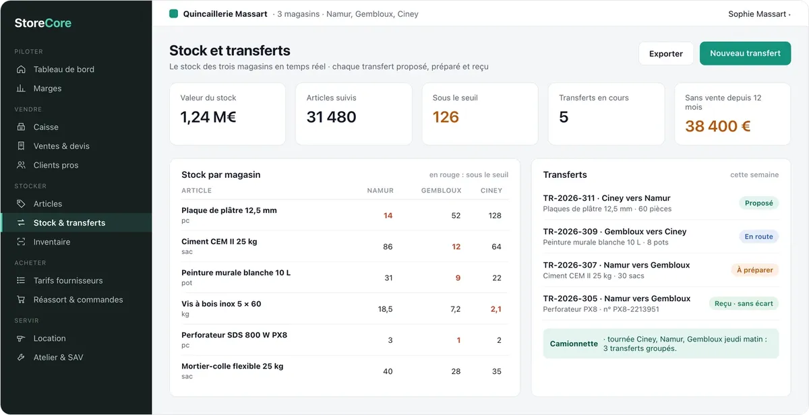This screenshot has width=809, height=415.
Task: Open the Atelier & SAV wrench icon
Action: click(x=21, y=357)
